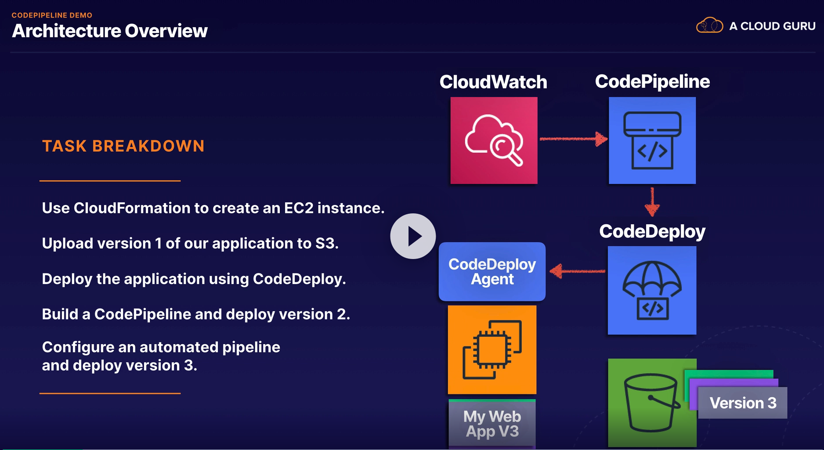Select the CodeDeploy Agent box
This screenshot has width=824, height=450.
pyautogui.click(x=492, y=272)
